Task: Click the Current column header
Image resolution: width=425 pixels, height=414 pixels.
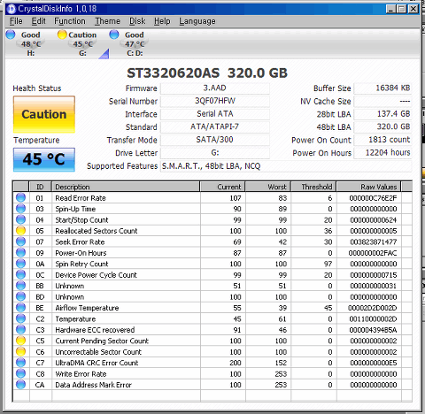Action: (x=222, y=187)
